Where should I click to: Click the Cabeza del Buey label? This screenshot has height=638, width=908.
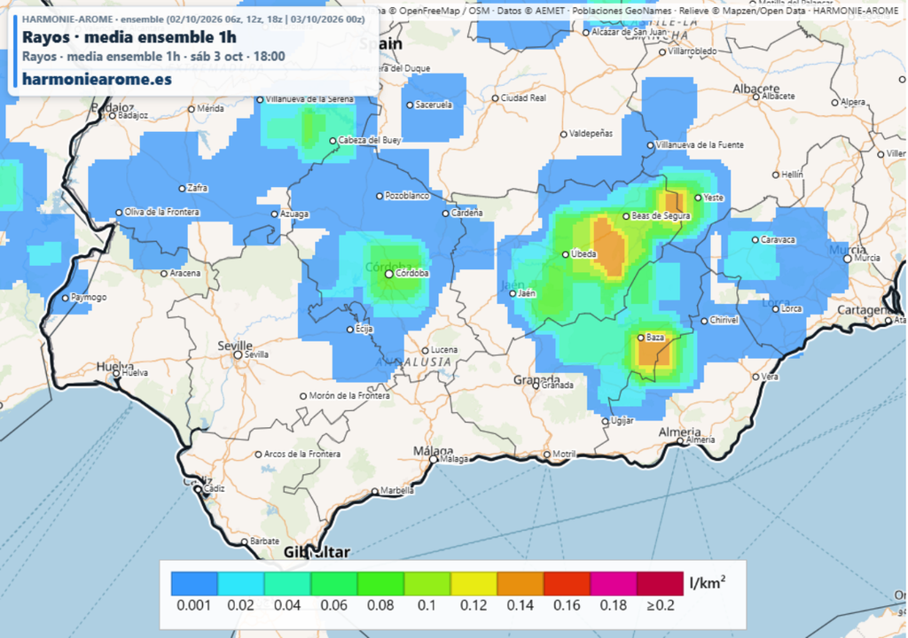[370, 140]
